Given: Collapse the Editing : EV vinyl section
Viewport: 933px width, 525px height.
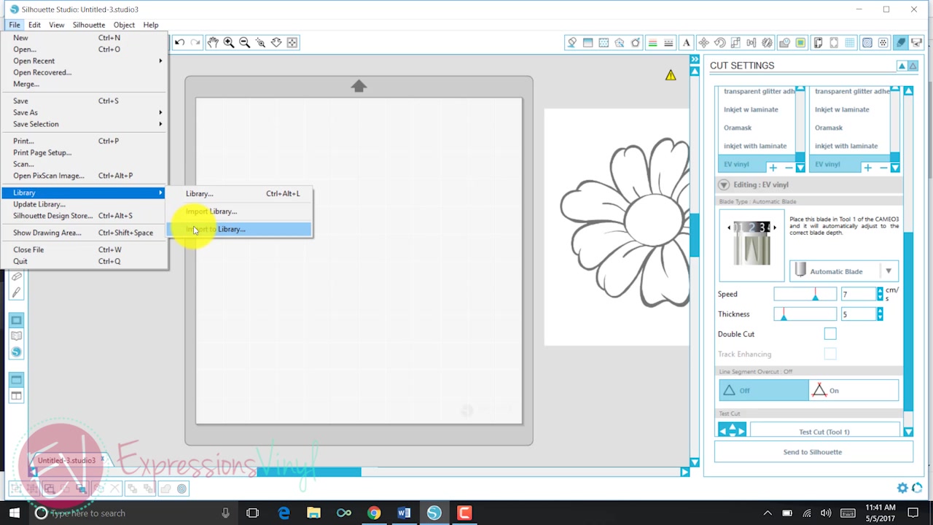Looking at the screenshot, I should click(724, 184).
